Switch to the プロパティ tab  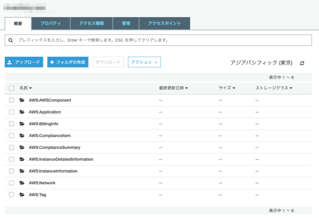[x=51, y=24]
